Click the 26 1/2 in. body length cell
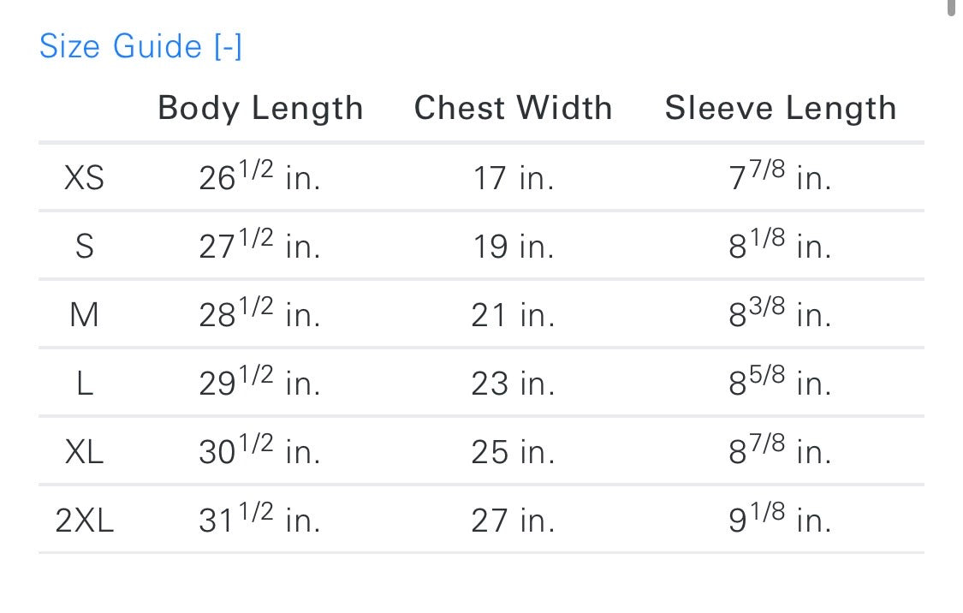Image resolution: width=963 pixels, height=613 pixels. [259, 177]
